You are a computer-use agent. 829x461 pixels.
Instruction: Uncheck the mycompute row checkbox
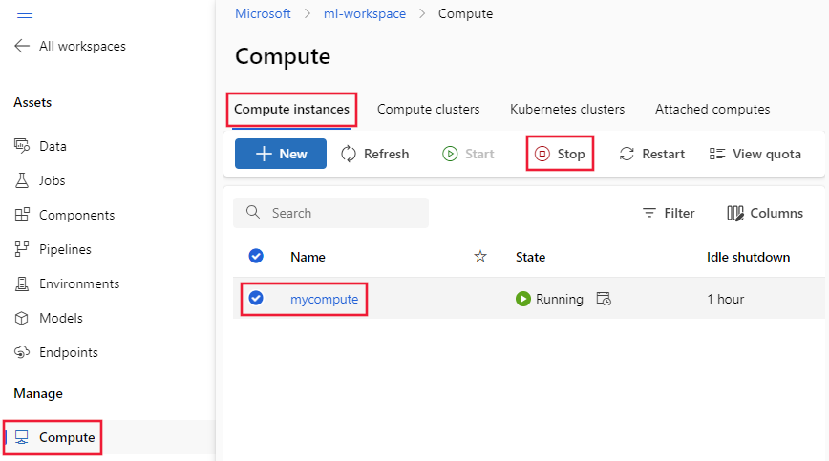pyautogui.click(x=256, y=299)
